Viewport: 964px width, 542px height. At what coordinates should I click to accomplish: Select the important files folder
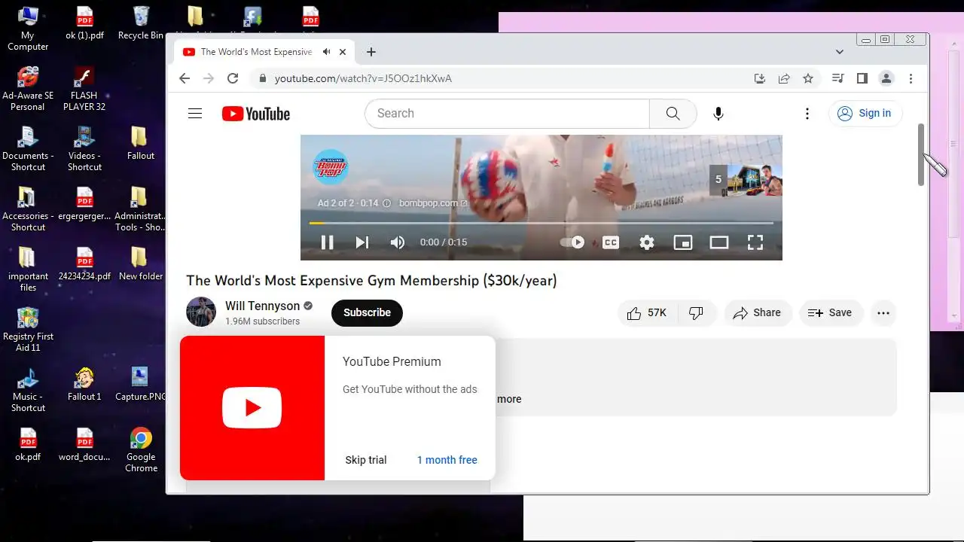tap(28, 269)
